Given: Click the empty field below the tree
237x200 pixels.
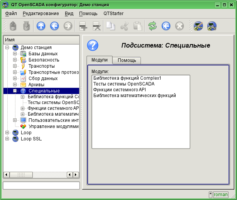Looking at the screenshot, I should tap(41, 186).
